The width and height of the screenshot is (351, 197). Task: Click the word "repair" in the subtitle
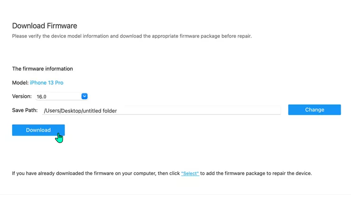pos(244,36)
